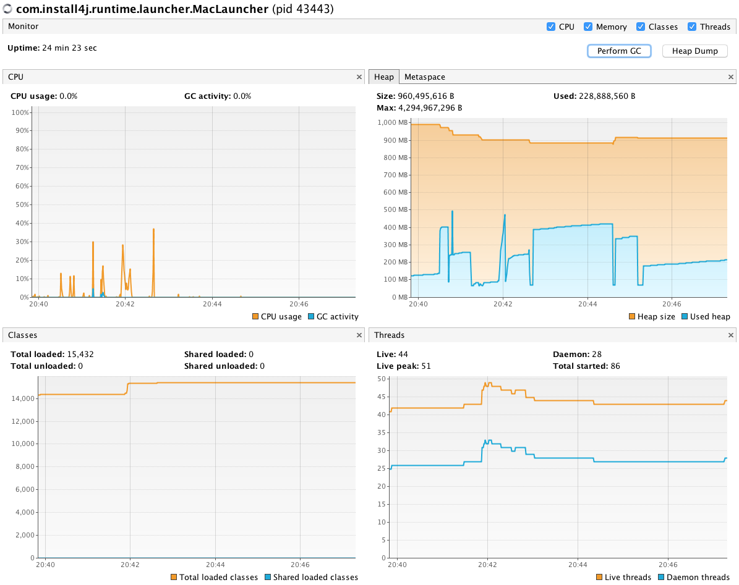Click the Threads panel title

coord(390,335)
